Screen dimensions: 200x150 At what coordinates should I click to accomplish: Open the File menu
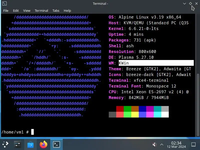tap(6, 10)
